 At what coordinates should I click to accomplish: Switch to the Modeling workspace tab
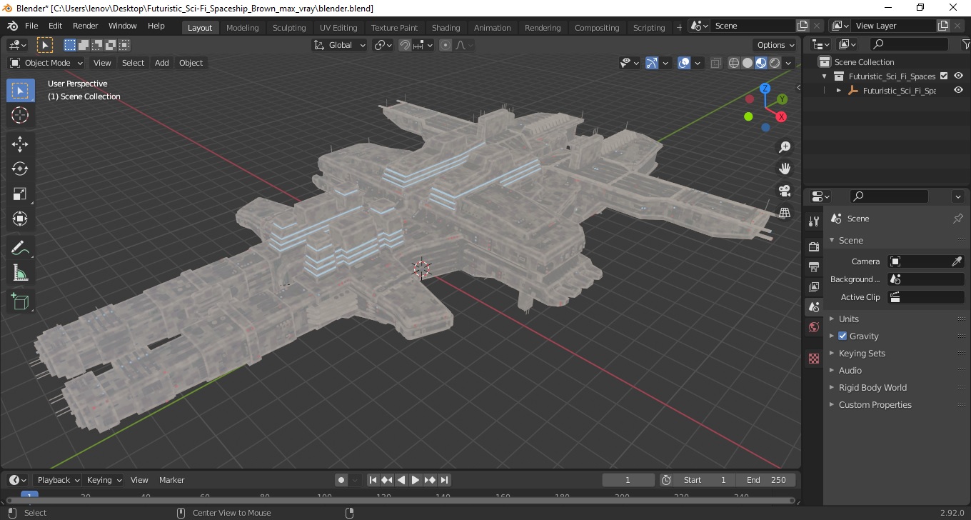[x=242, y=28]
